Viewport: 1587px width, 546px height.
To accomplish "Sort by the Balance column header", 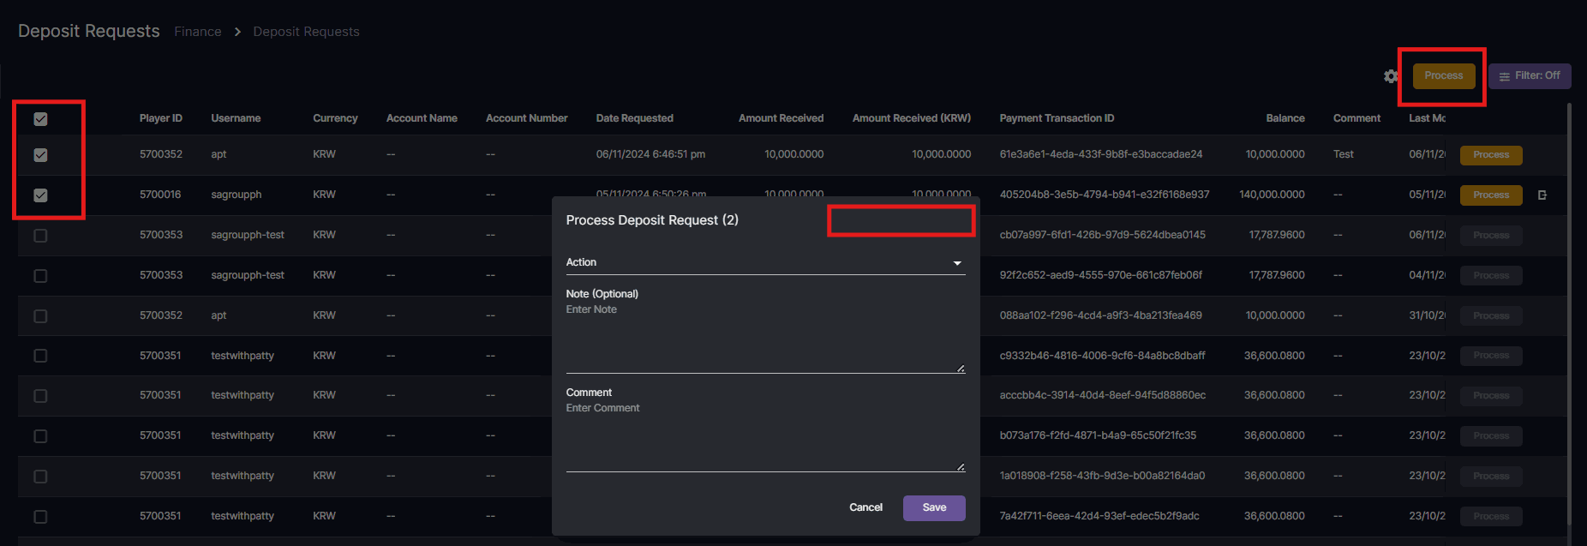I will pyautogui.click(x=1285, y=118).
